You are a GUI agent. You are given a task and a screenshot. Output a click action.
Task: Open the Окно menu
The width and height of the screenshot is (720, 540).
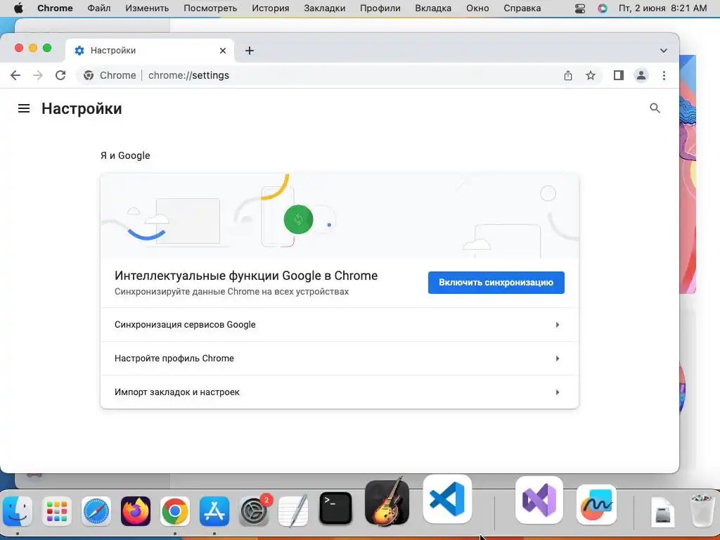477,8
